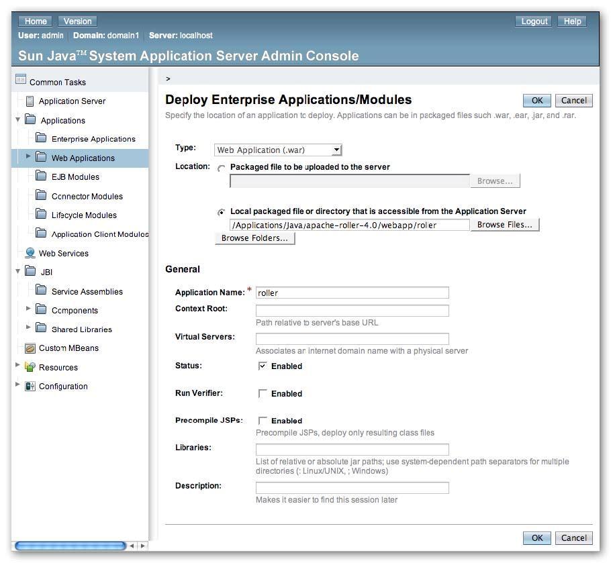Click the bottom OK button
611x563 pixels.
[x=537, y=538]
